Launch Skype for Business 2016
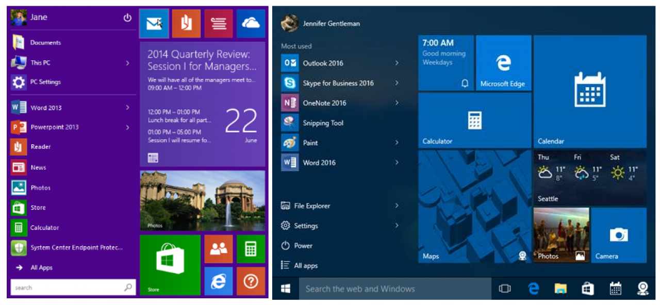The width and height of the screenshot is (660, 305). click(341, 83)
